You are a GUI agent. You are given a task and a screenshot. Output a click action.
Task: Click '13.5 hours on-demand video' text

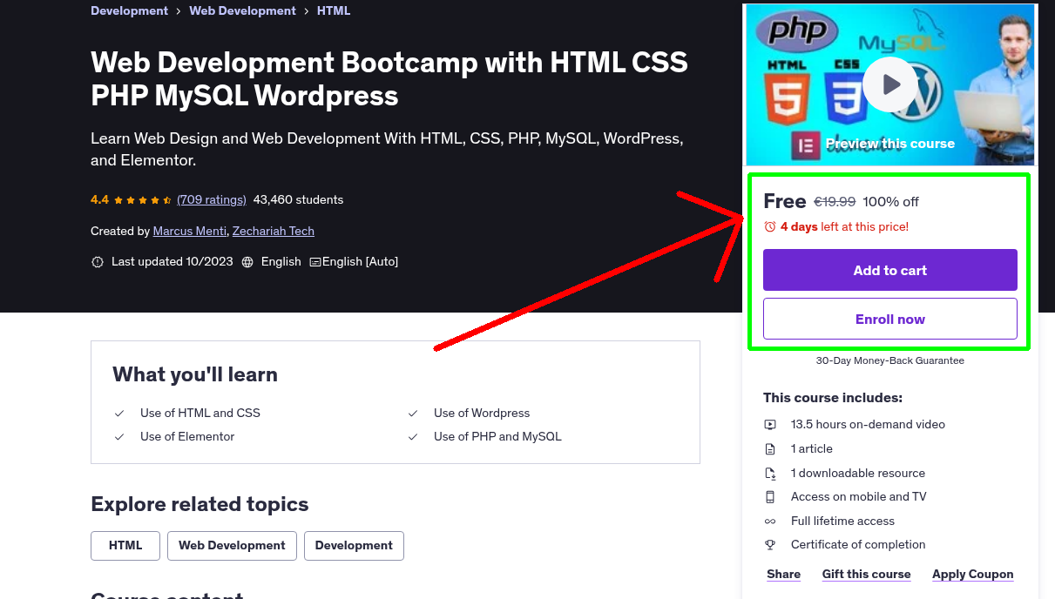tap(868, 425)
